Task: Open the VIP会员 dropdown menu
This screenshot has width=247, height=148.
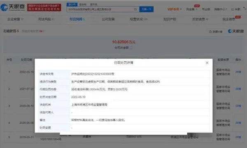Action: click(175, 9)
